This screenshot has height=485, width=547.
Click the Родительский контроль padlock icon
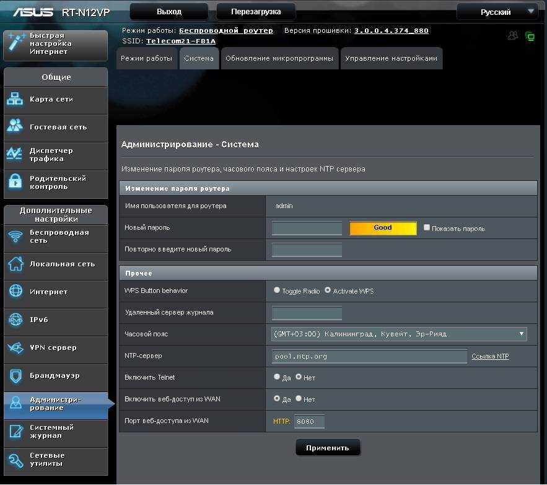(15, 181)
